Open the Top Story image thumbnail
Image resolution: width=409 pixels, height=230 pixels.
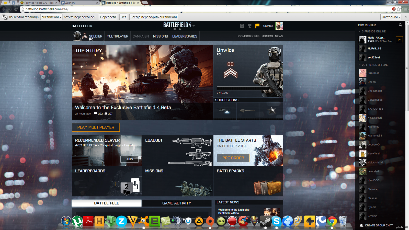[x=142, y=74]
